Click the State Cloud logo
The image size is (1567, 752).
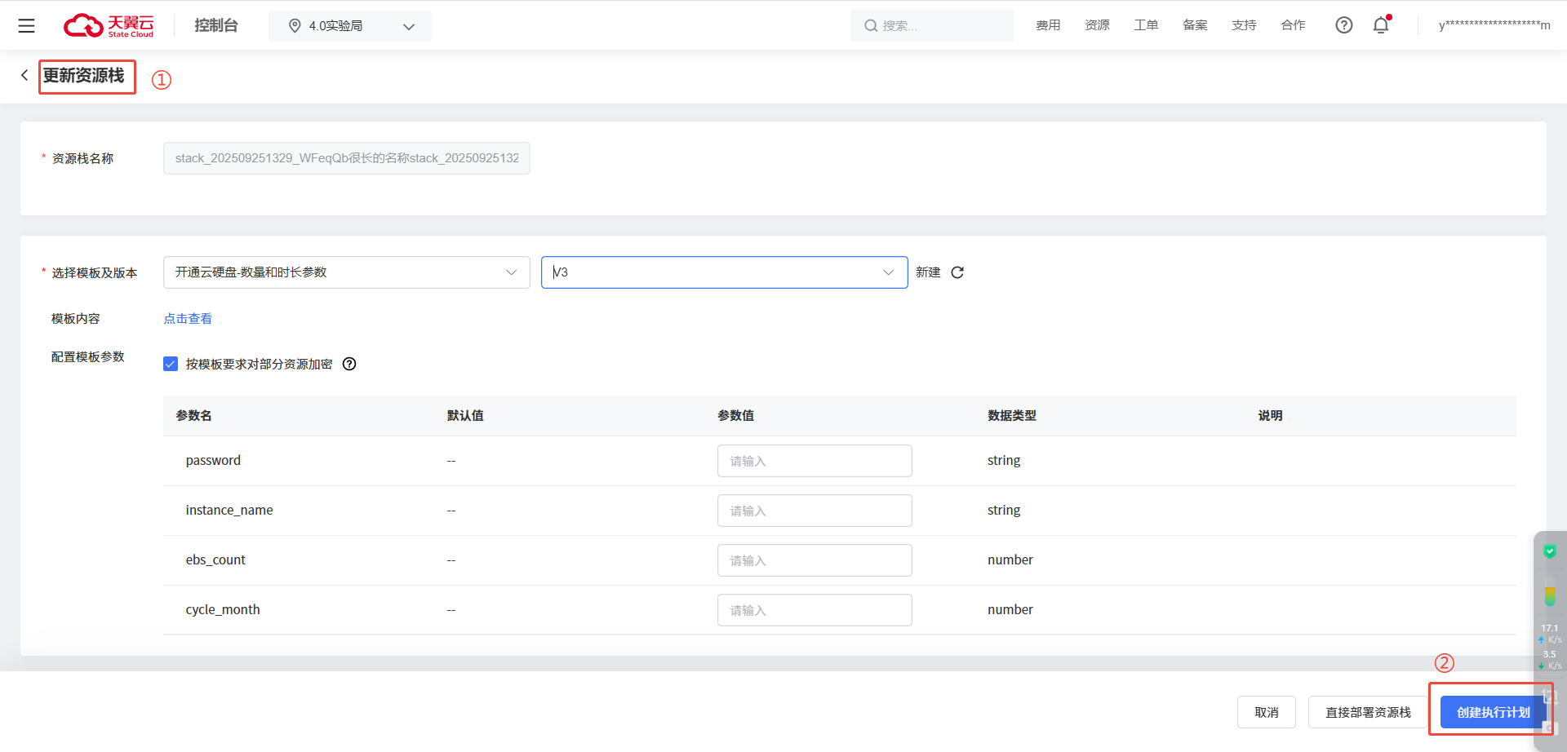[109, 26]
